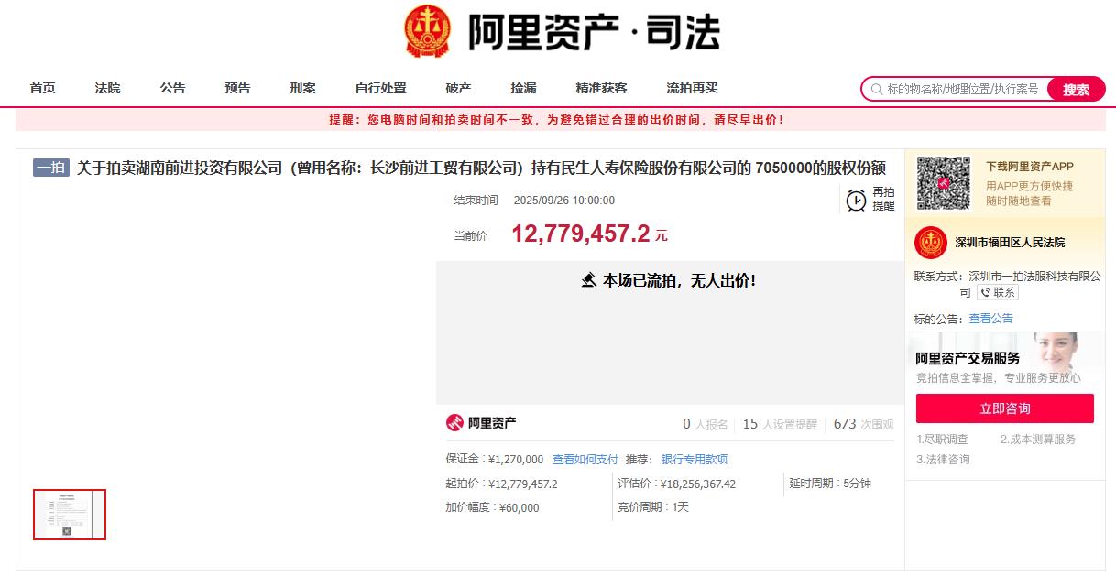Click the 延时周期 5分钟 text

[x=830, y=484]
